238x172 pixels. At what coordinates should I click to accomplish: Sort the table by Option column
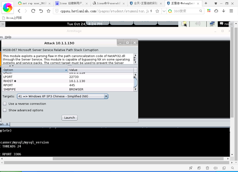pyautogui.click(x=35, y=70)
